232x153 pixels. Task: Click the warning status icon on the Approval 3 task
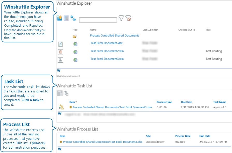pos(61,107)
